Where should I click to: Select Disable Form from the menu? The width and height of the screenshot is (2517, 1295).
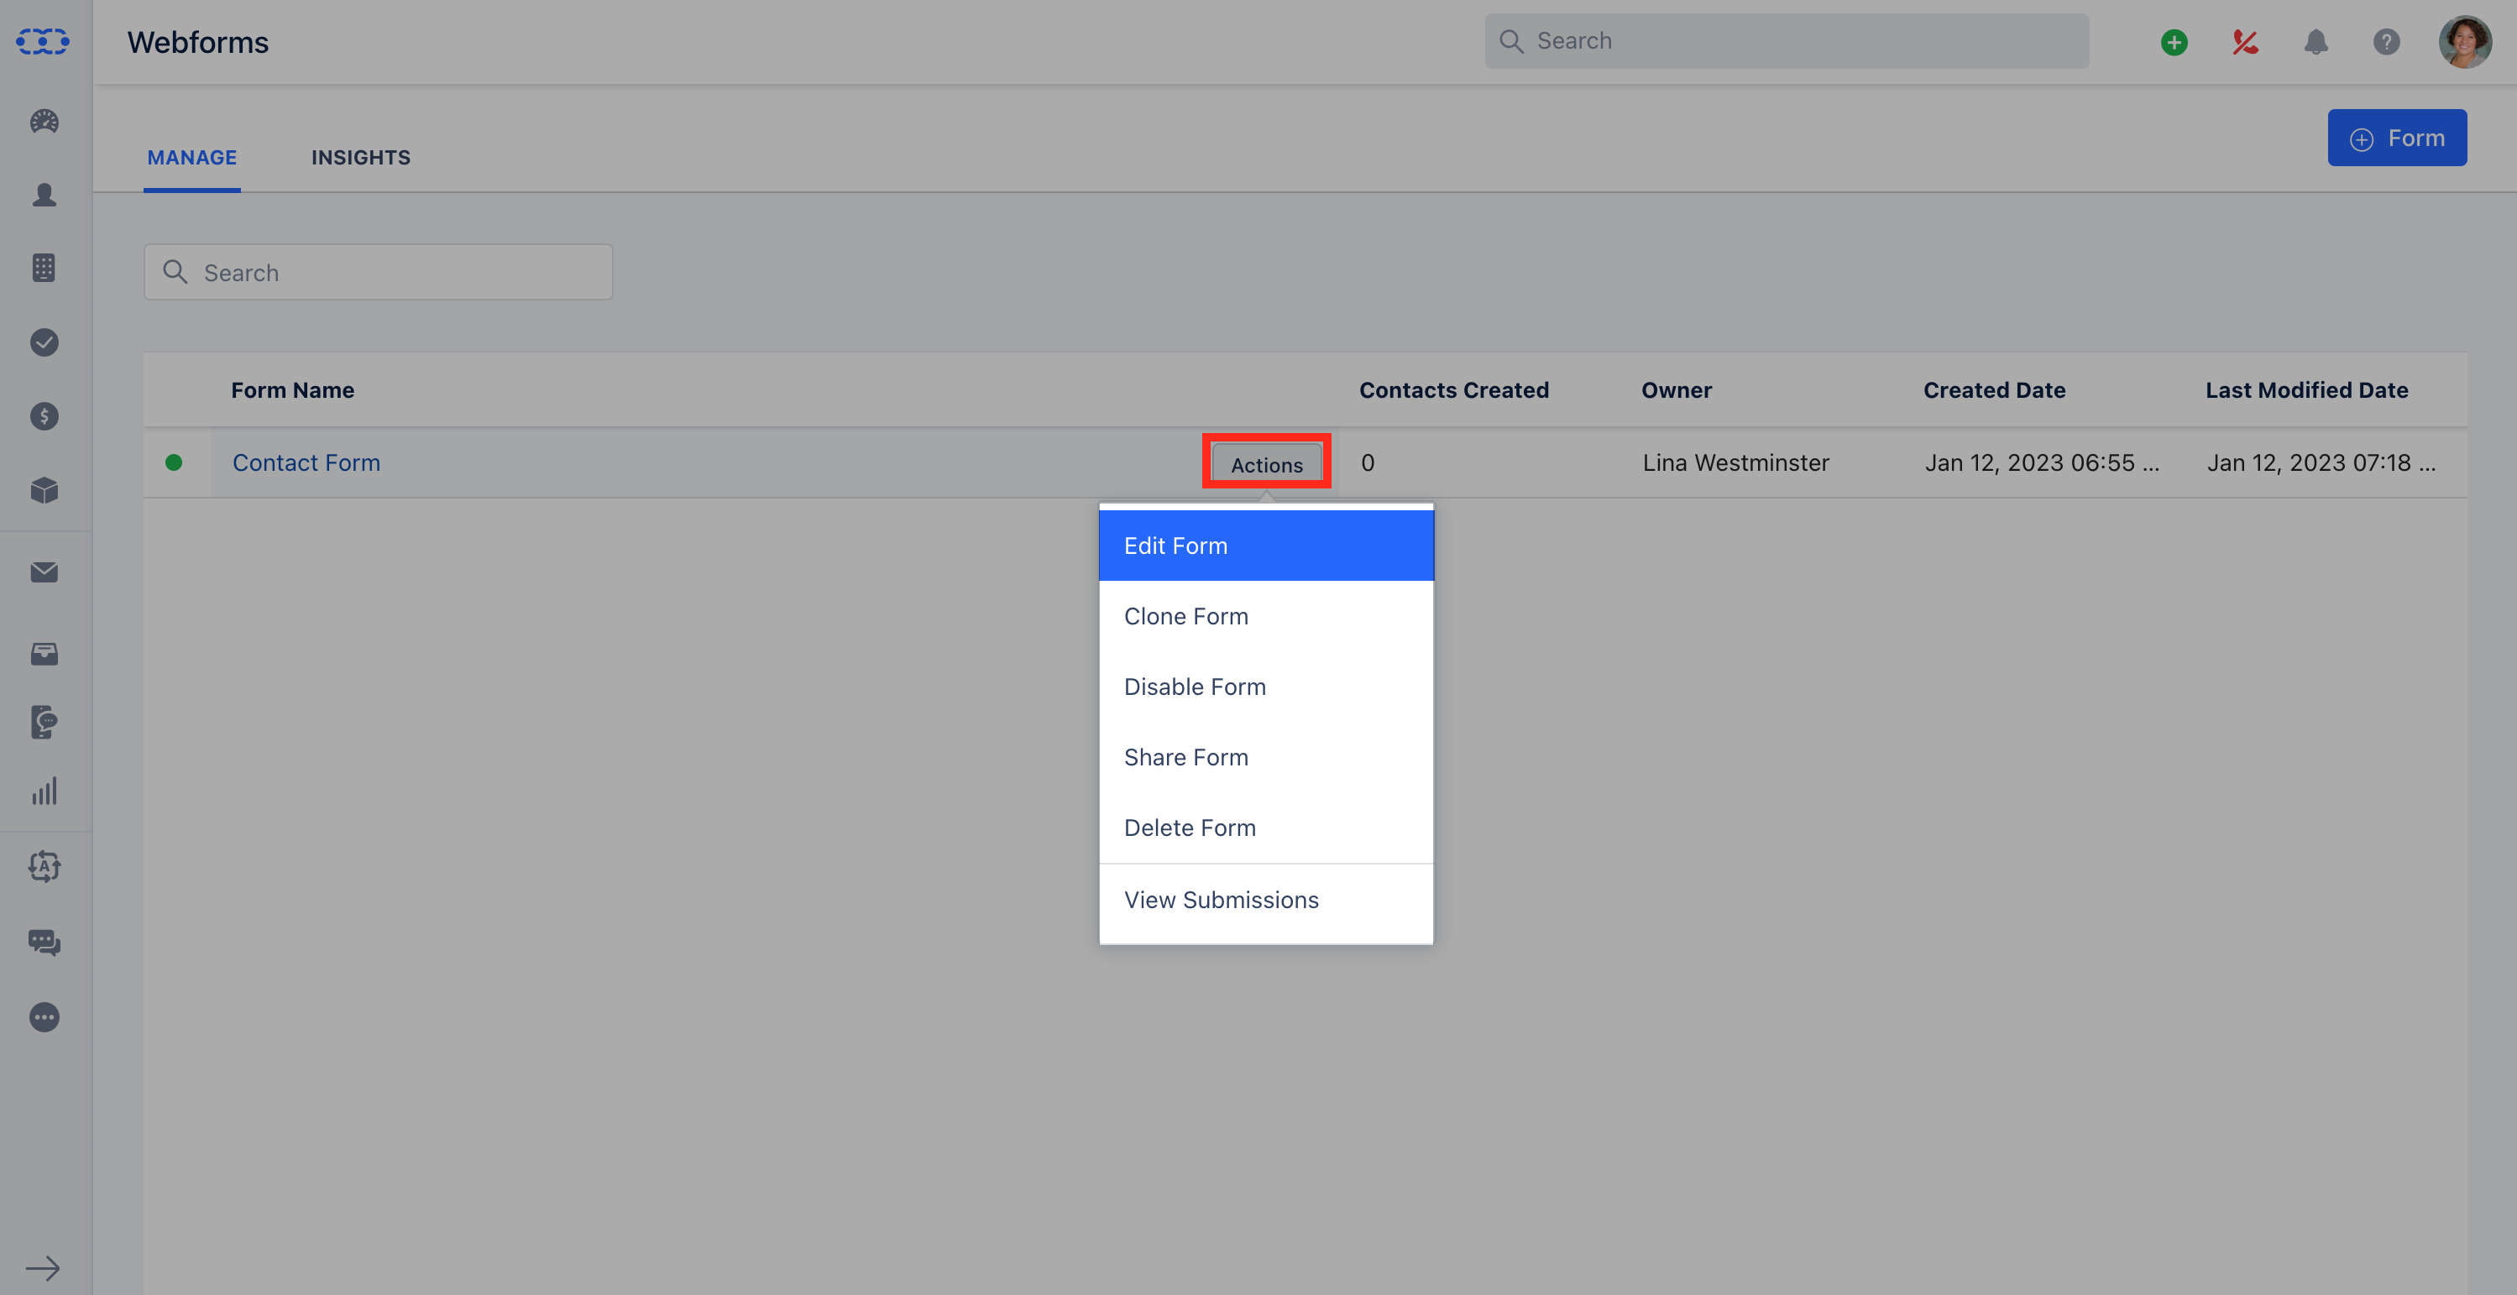click(1265, 687)
